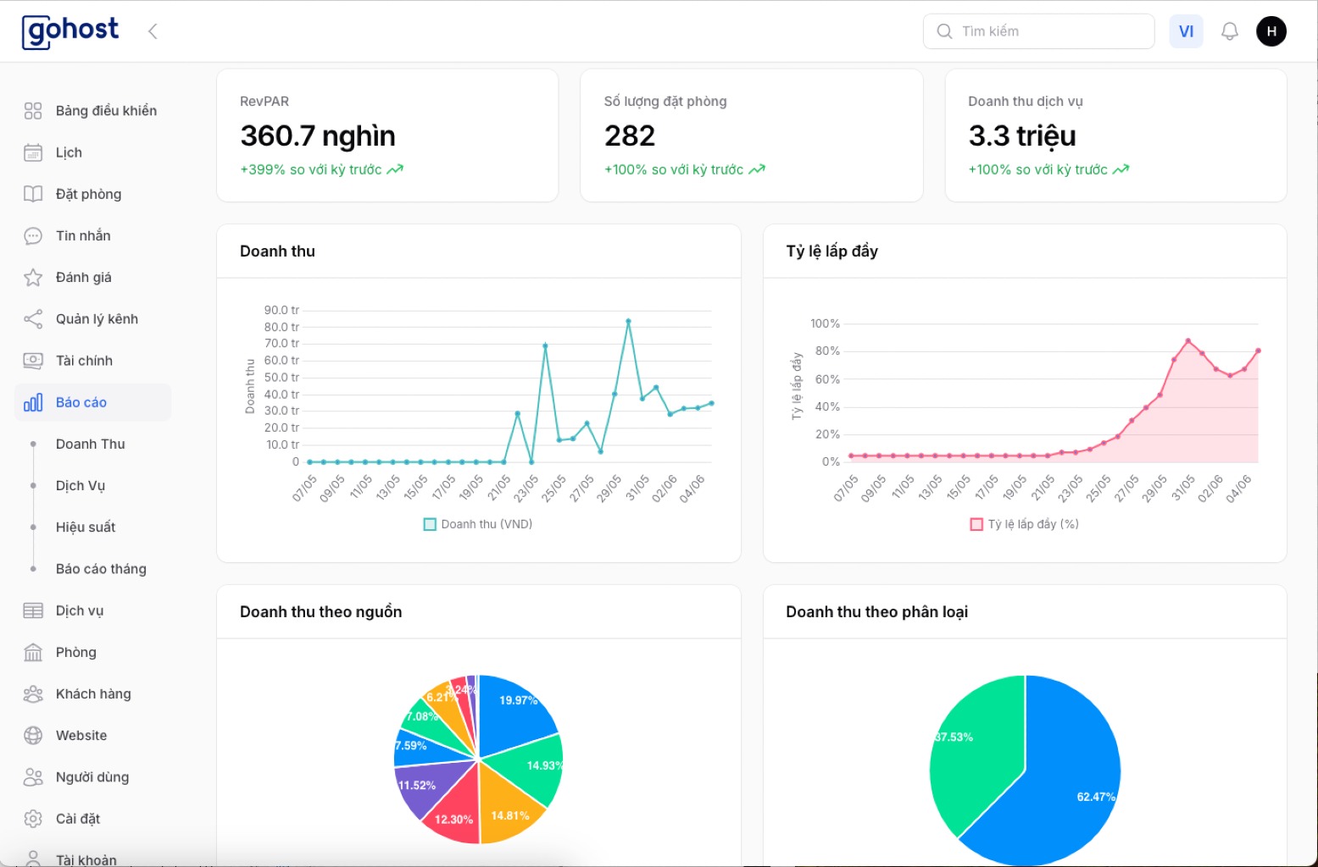Open the H user avatar menu
Screen dimensions: 1318x867
pyautogui.click(x=1271, y=31)
